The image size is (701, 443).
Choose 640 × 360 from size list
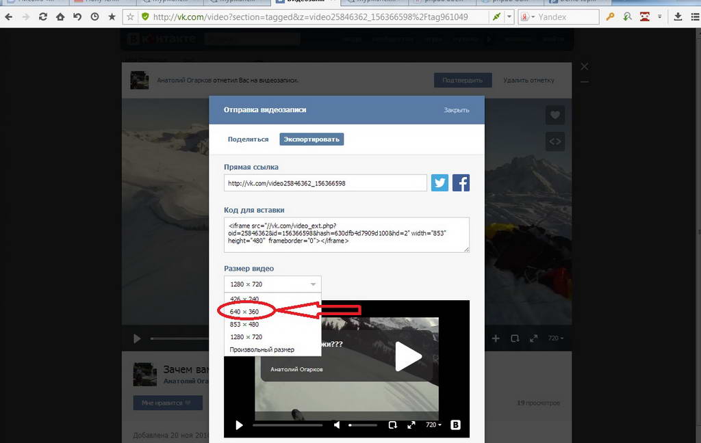coord(244,312)
